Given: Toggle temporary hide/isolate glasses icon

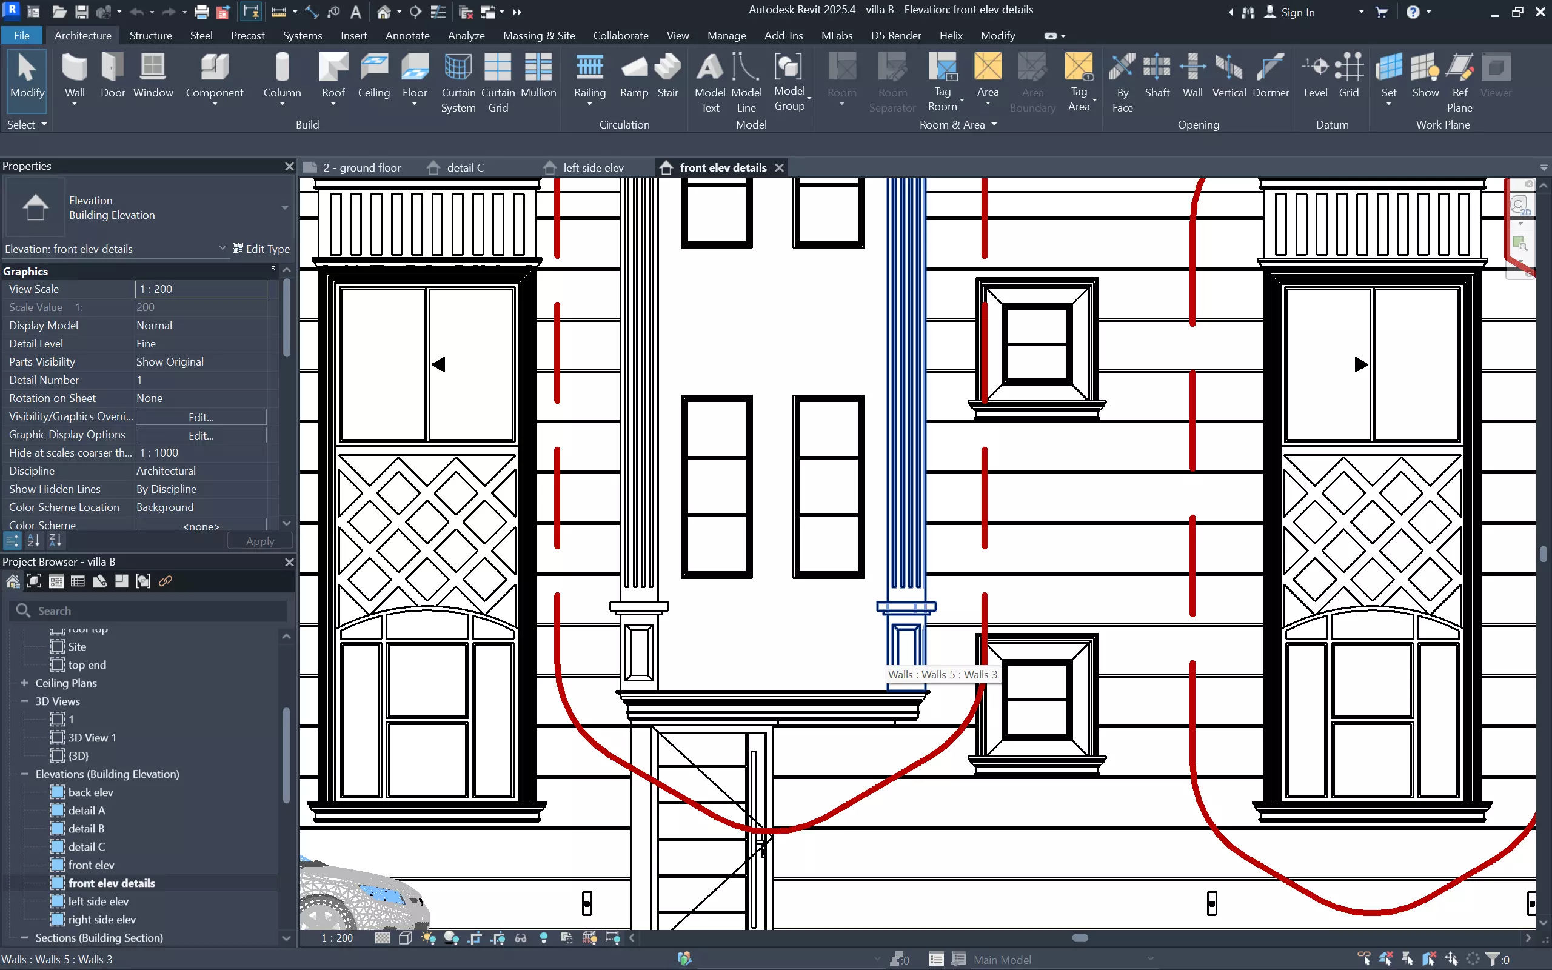Looking at the screenshot, I should point(521,938).
